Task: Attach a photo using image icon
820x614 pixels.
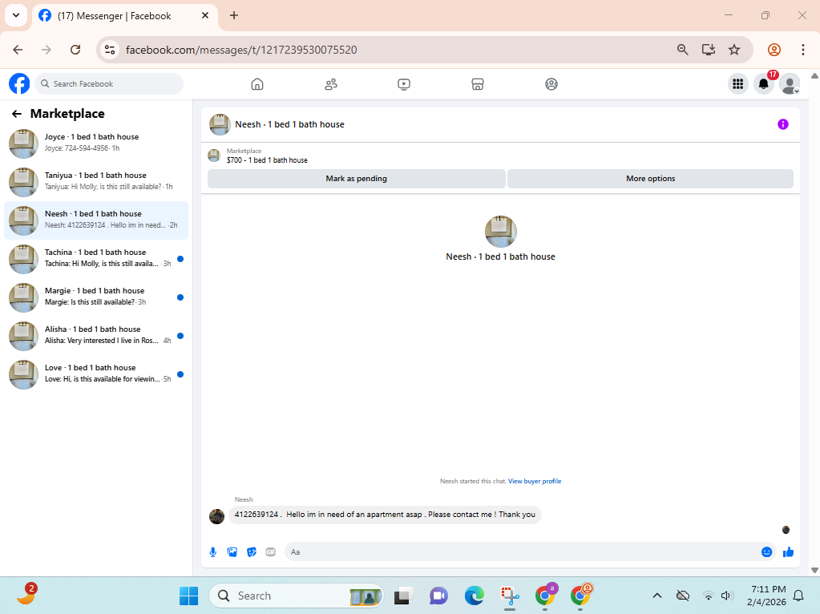Action: [x=232, y=551]
